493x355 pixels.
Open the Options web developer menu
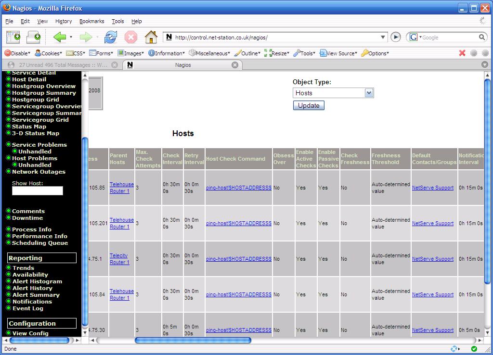[x=375, y=53]
